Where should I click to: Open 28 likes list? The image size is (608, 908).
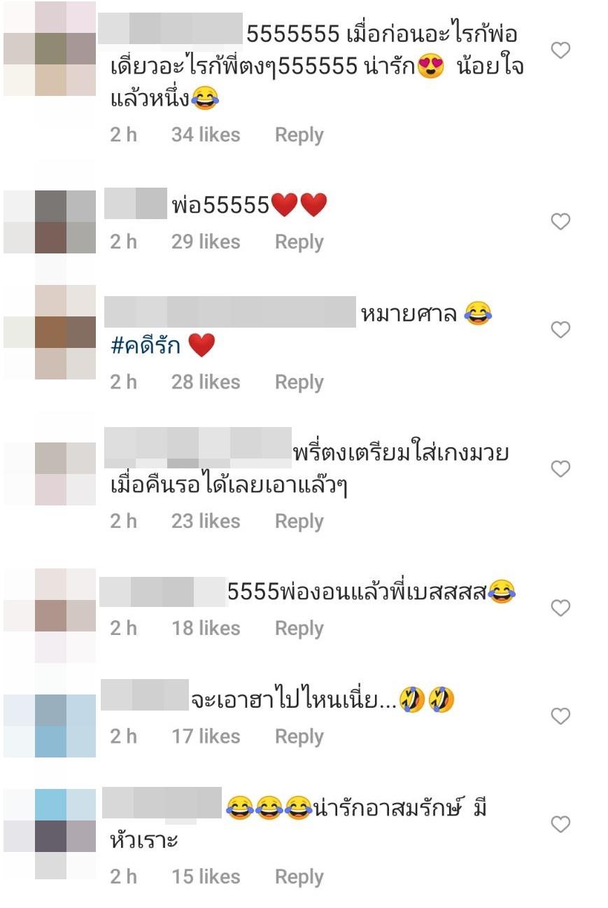pos(206,382)
